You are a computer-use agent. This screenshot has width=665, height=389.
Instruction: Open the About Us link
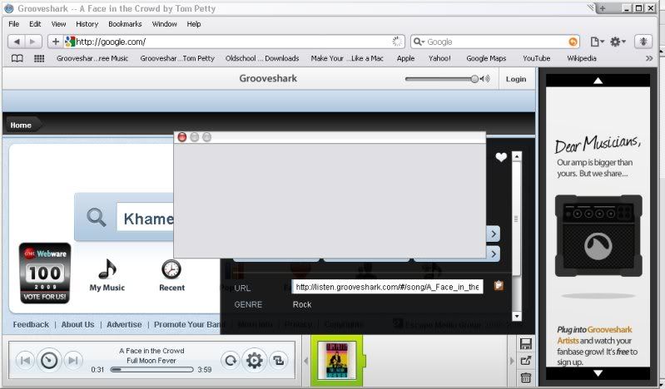click(x=77, y=325)
